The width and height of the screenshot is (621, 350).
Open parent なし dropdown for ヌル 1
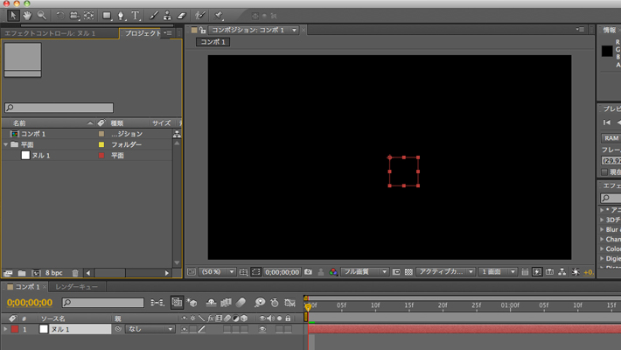150,330
